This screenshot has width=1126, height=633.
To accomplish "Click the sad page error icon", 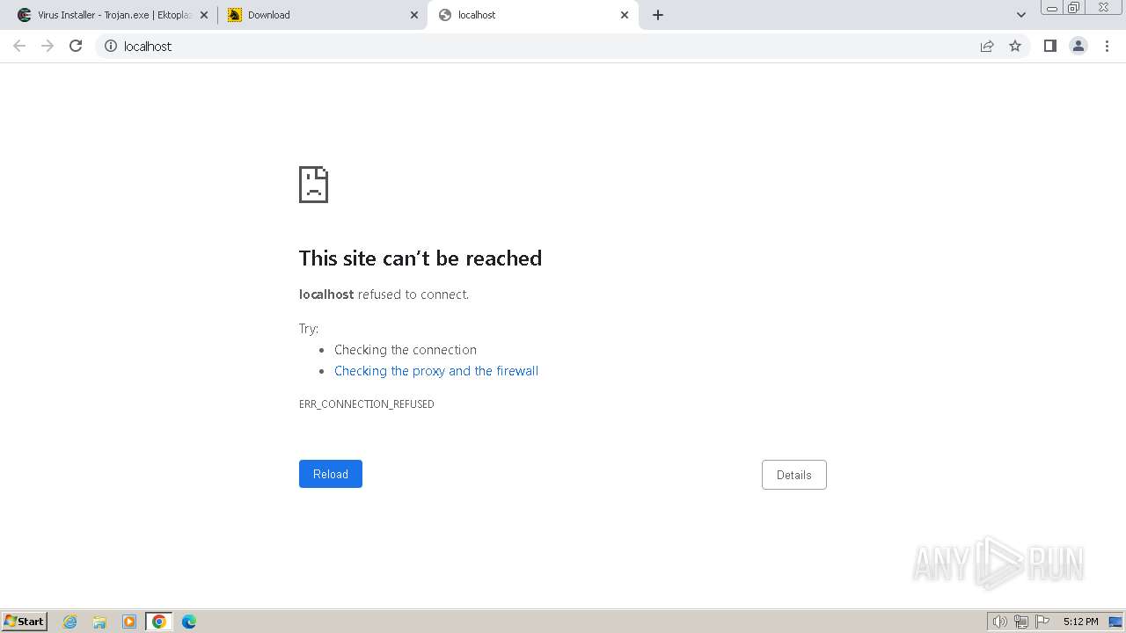I will pos(313,185).
